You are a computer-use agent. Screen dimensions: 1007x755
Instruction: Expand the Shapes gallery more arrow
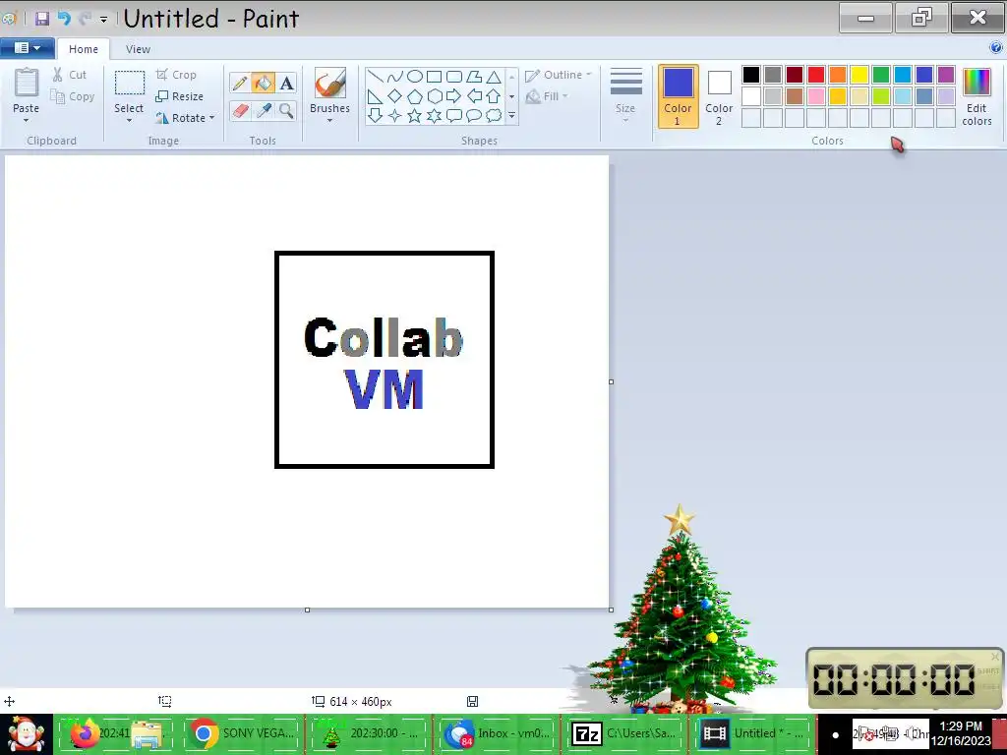pos(511,116)
